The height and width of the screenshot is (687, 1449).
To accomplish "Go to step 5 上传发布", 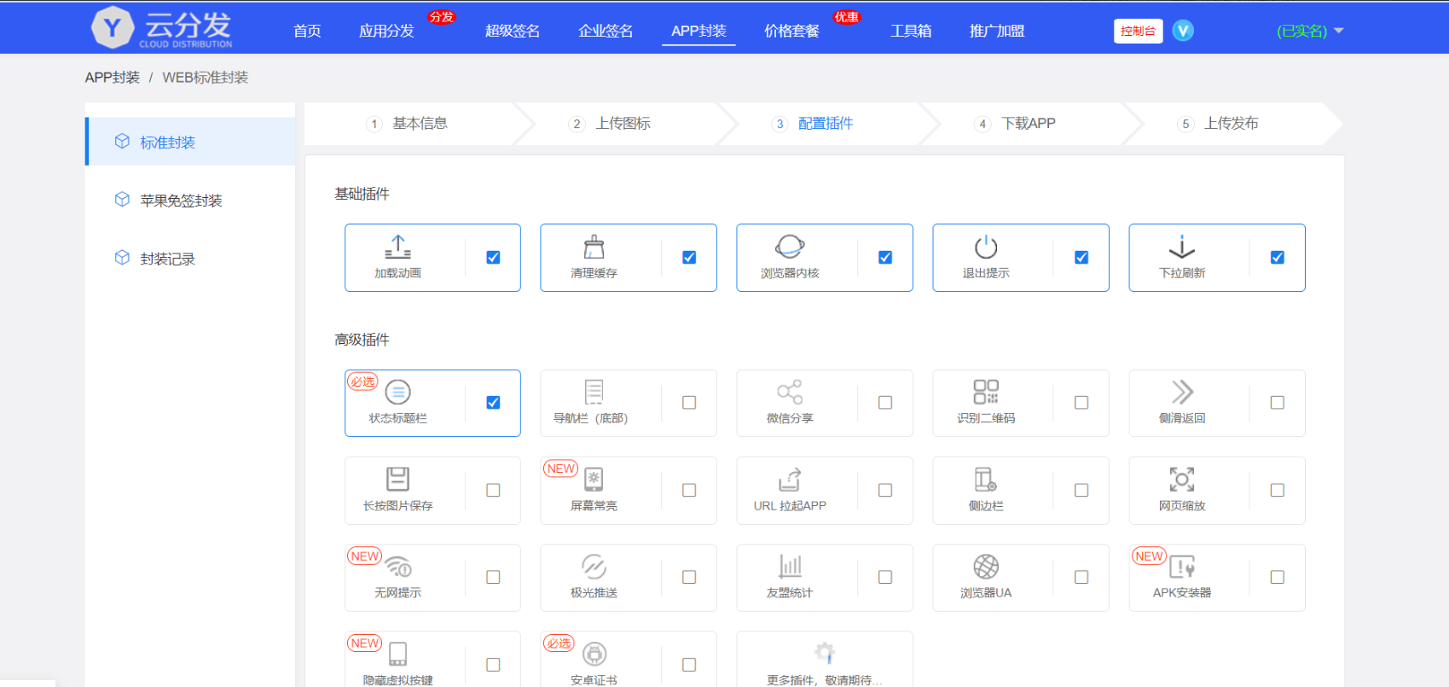I will coord(1219,124).
